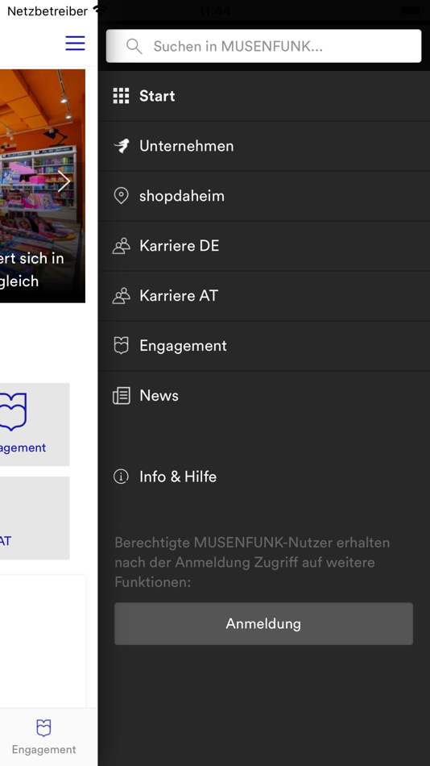
Task: Focus the Suchen in MUSENFUNK search field
Action: 263,46
